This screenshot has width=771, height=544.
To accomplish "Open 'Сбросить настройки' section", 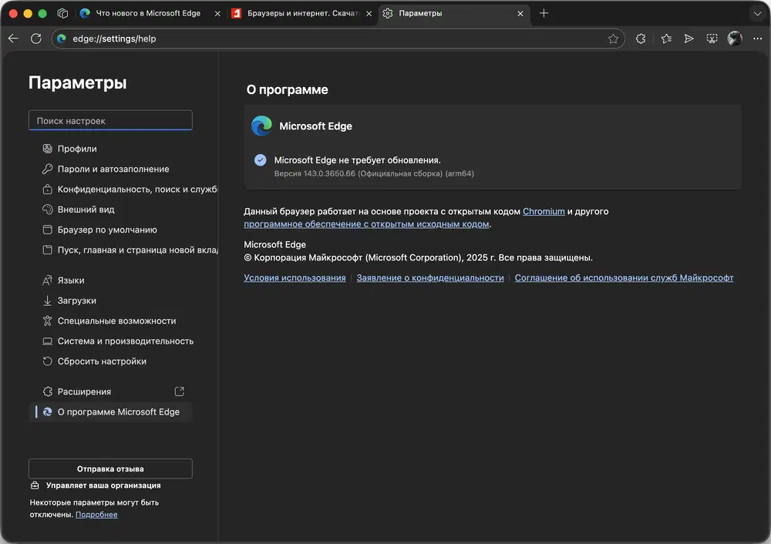I will point(110,361).
